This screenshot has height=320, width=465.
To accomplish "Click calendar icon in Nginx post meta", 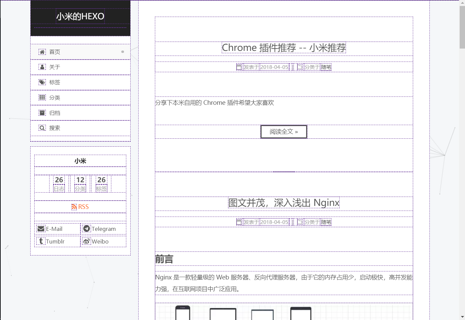I will click(239, 222).
